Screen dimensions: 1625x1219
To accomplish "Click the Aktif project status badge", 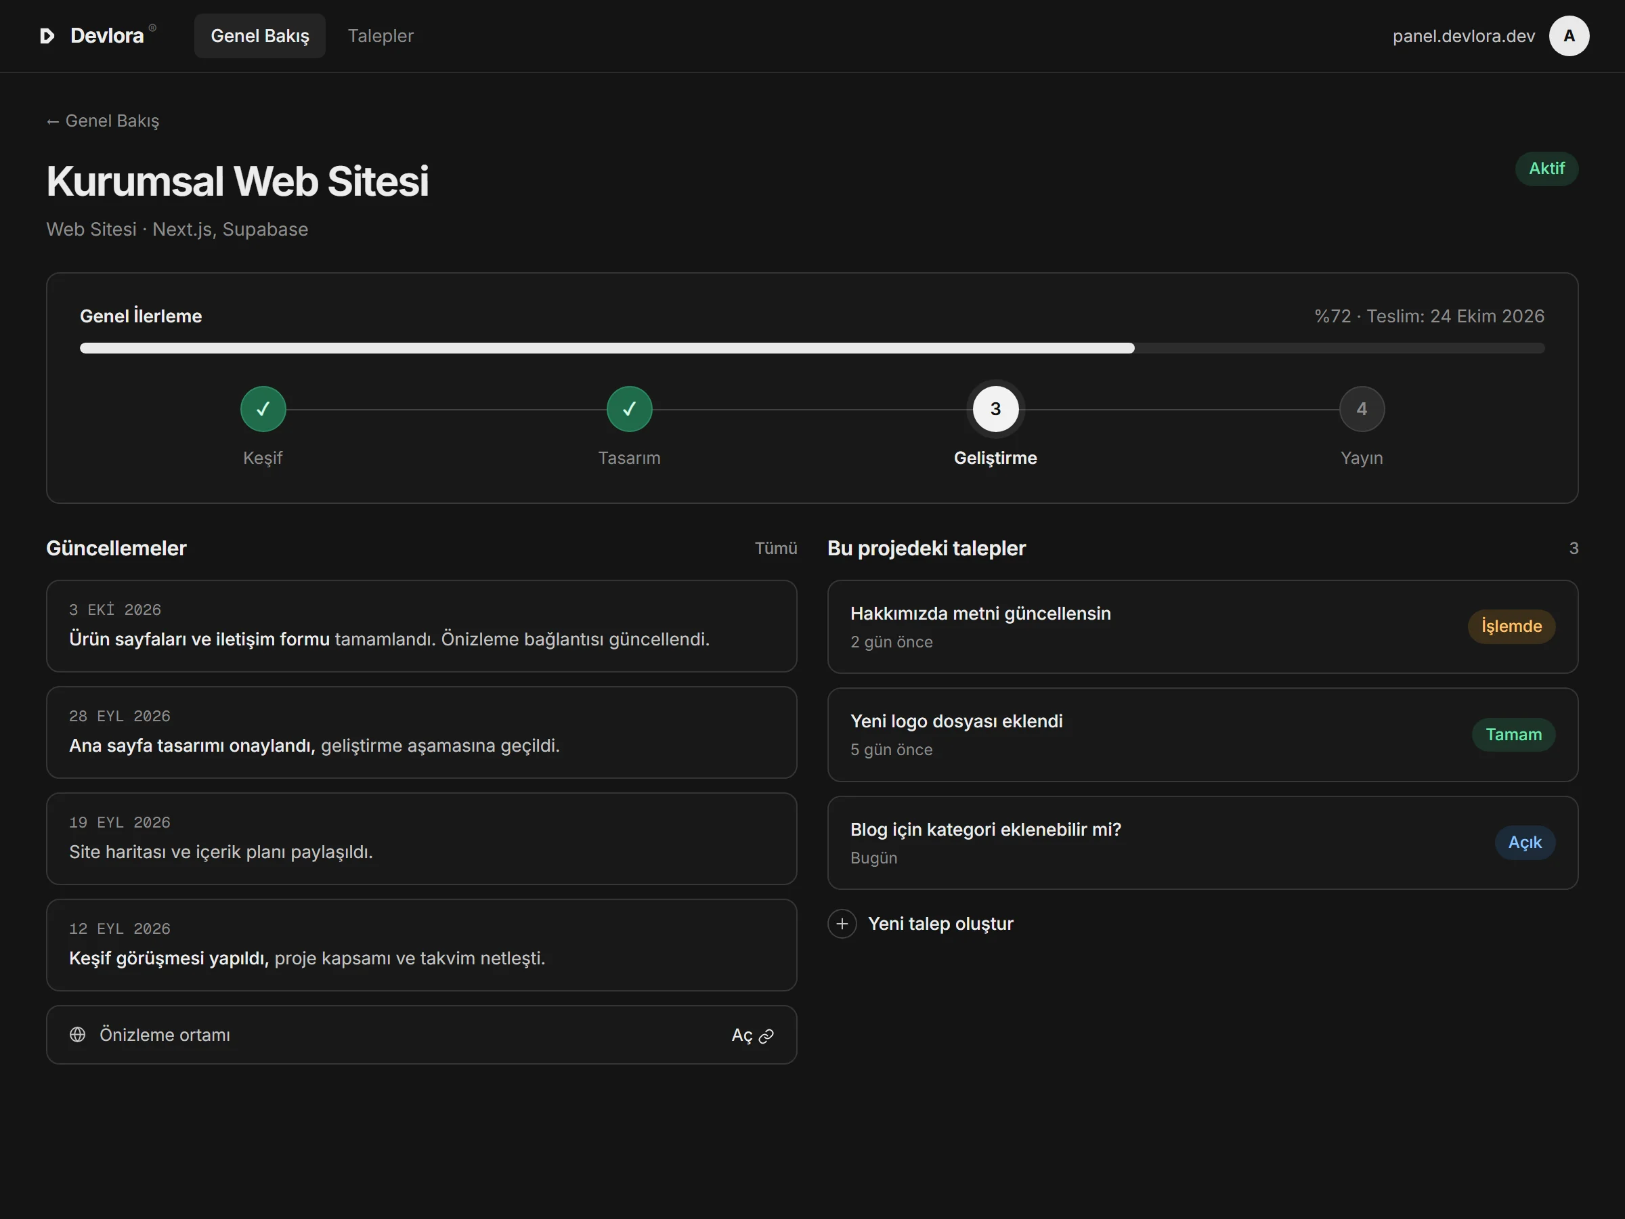I will [1546, 169].
